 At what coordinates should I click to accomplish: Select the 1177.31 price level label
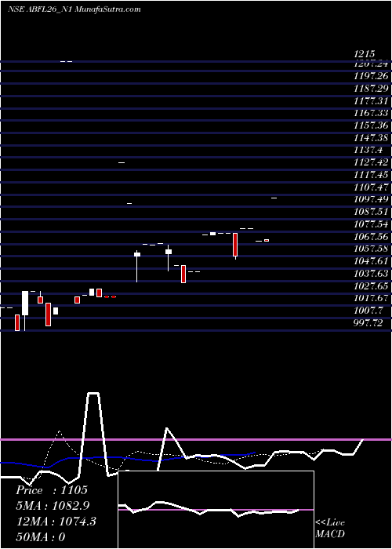[371, 101]
